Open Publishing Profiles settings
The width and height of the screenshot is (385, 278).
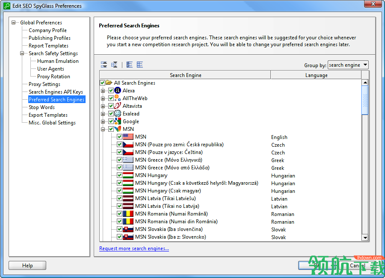coord(50,38)
